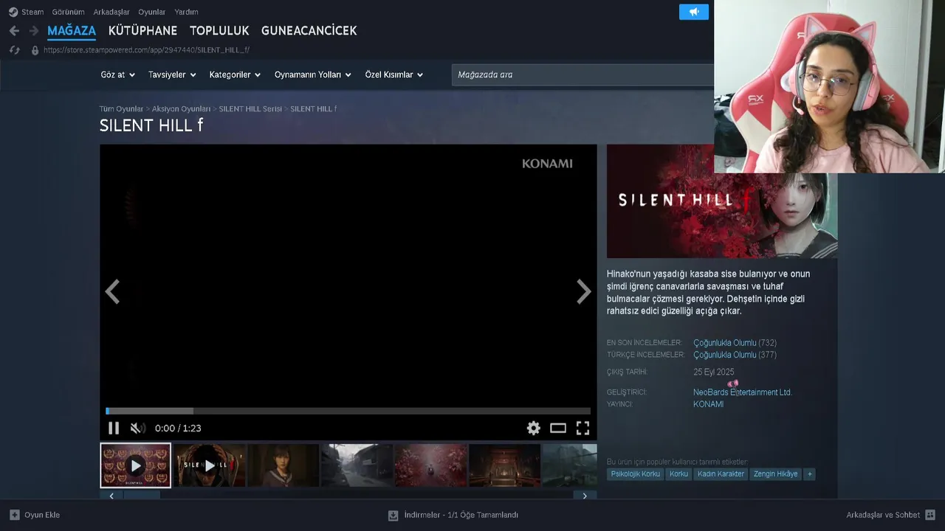This screenshot has height=531, width=945.
Task: Switch to the MAĞAZA tab
Action: (72, 31)
